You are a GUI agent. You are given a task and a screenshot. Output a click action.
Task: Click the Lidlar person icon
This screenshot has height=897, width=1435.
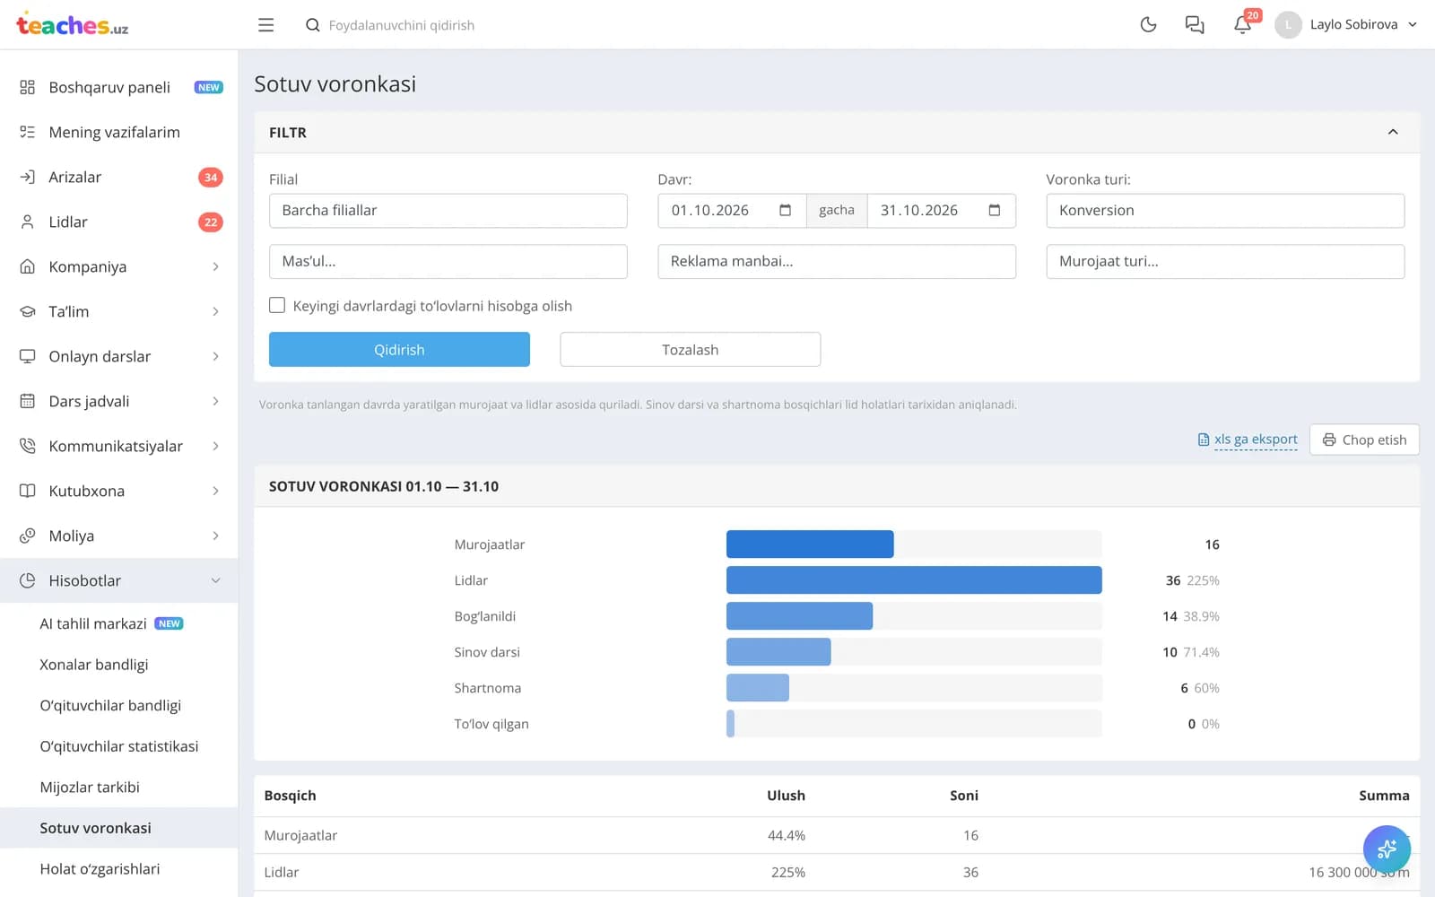click(28, 222)
